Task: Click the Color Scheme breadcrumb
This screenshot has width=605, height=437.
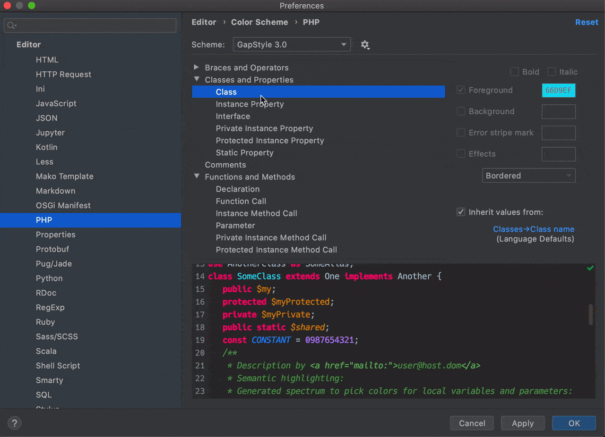Action: pos(259,22)
